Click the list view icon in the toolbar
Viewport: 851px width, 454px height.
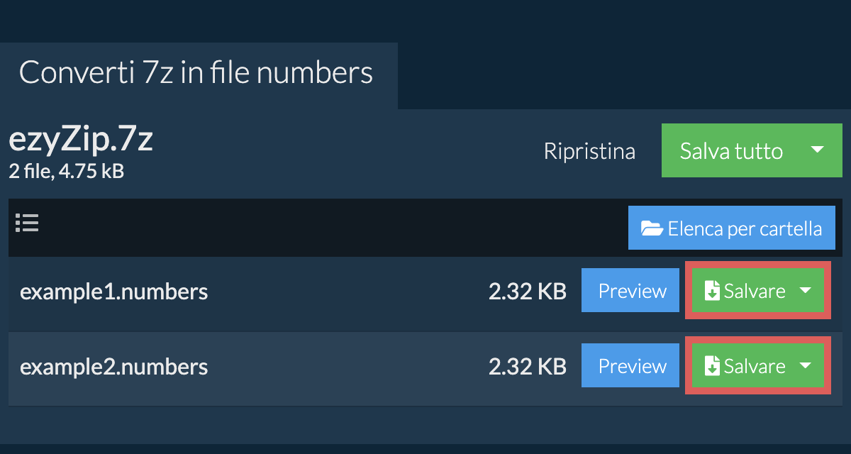[x=27, y=223]
